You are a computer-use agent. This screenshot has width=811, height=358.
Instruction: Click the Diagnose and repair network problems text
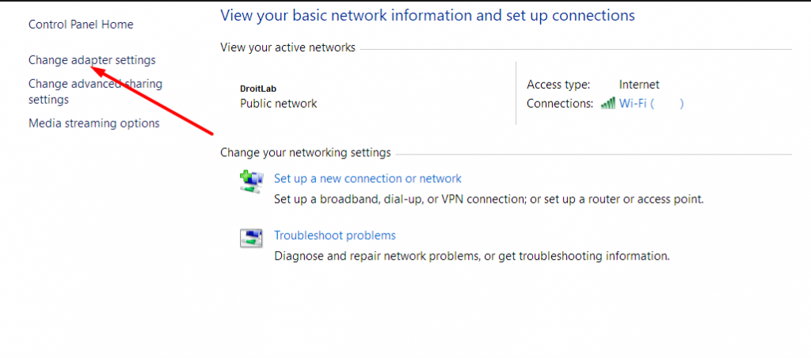[472, 256]
